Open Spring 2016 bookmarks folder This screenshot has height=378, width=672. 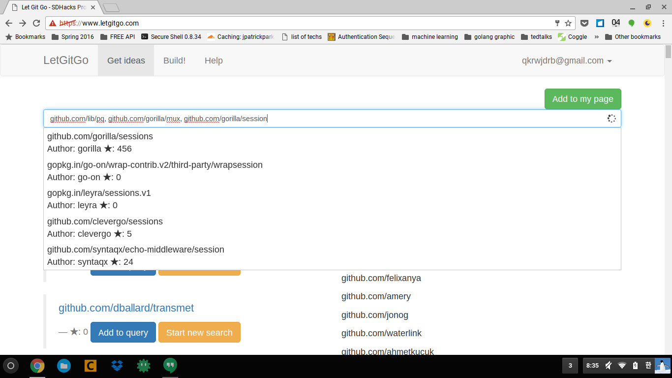pyautogui.click(x=72, y=37)
